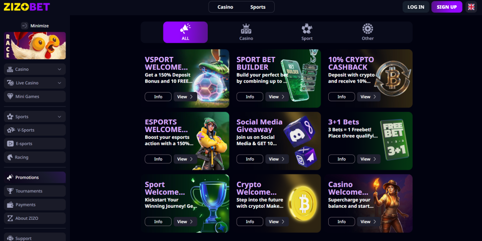Expand the Casino sidebar chevron
The image size is (482, 241).
59,69
